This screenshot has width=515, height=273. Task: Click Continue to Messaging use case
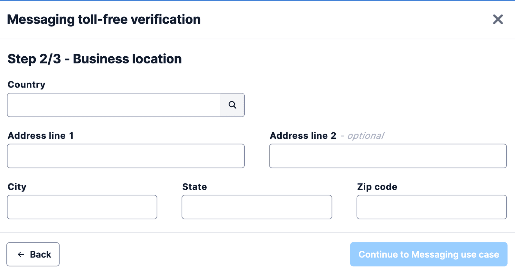[x=428, y=254]
